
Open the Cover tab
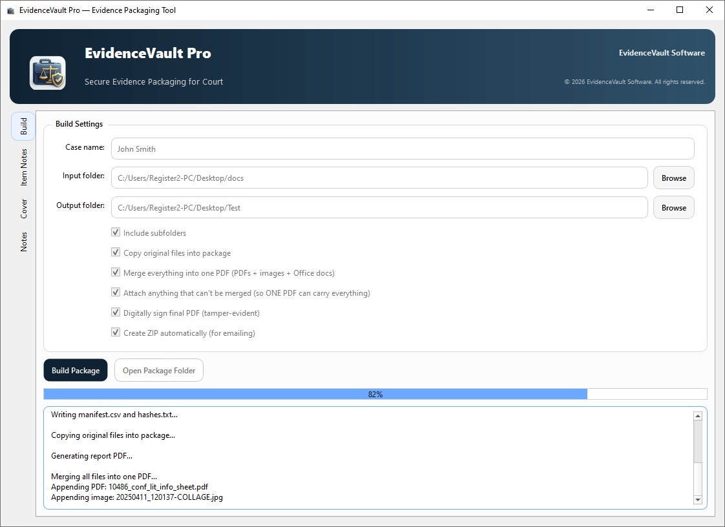(24, 207)
